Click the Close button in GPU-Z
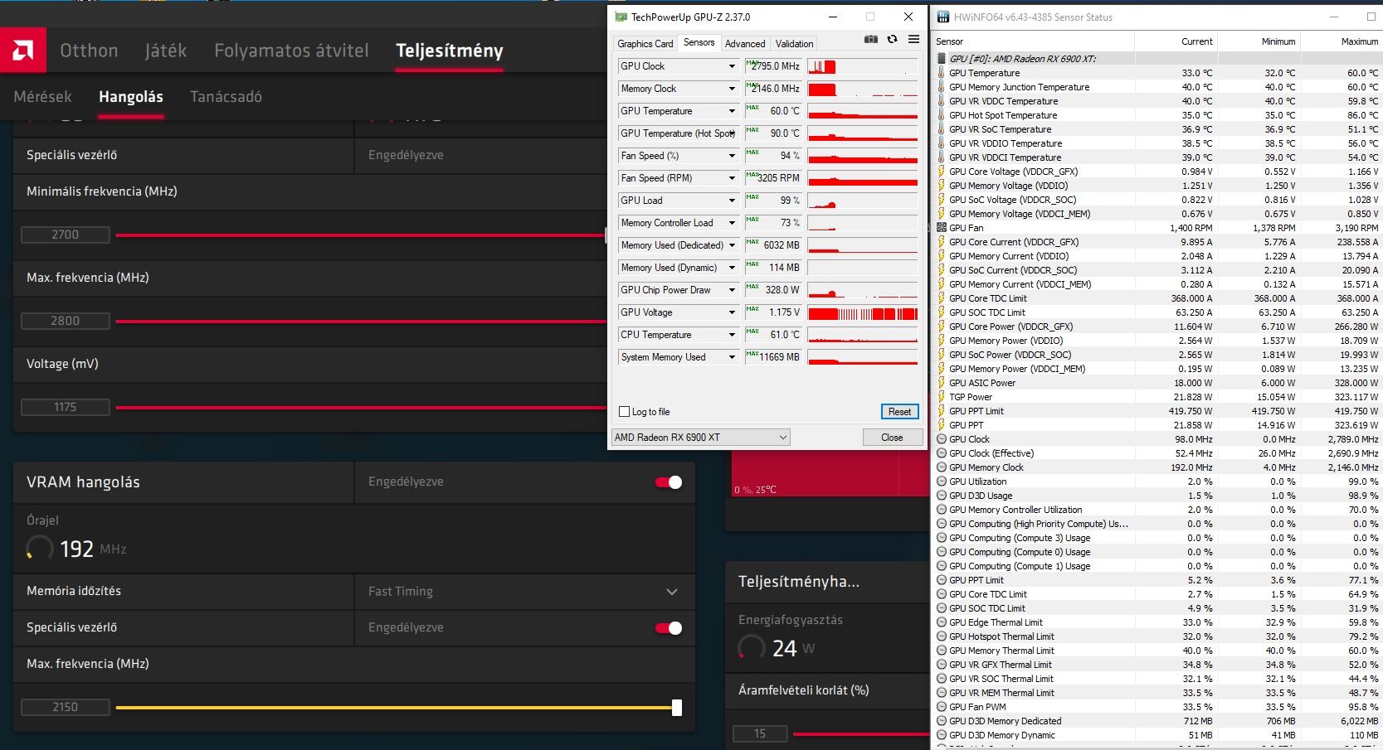 coord(892,438)
